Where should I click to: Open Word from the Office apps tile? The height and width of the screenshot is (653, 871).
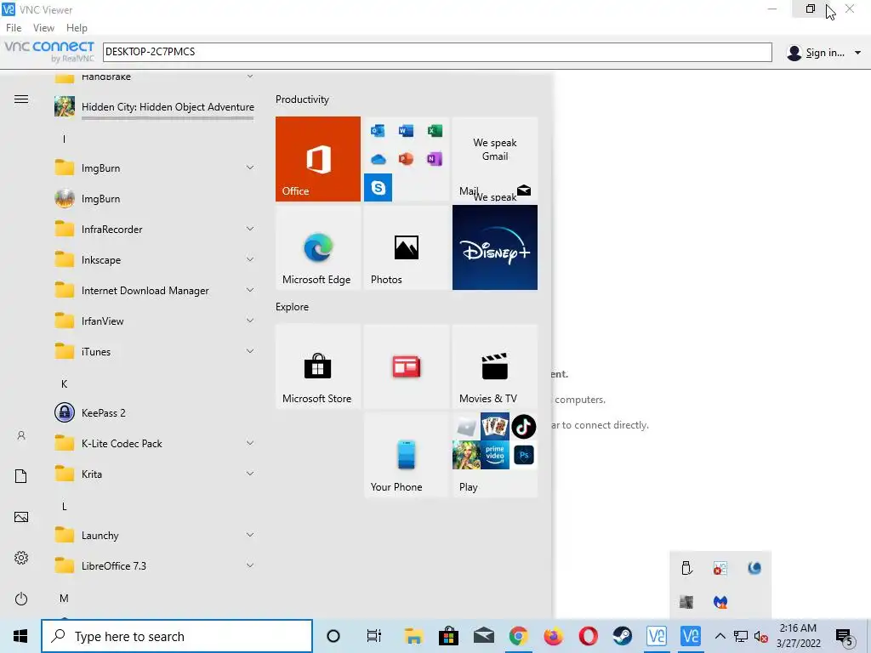coord(406,131)
